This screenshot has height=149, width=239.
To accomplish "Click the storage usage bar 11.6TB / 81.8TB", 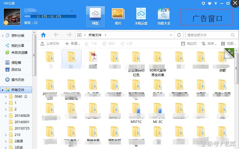I will pyautogui.click(x=50, y=16).
